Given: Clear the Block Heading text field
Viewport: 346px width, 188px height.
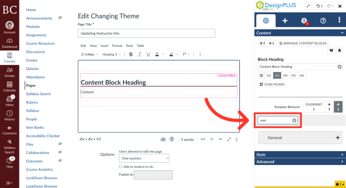Looking at the screenshot, I should pyautogui.click(x=339, y=66).
